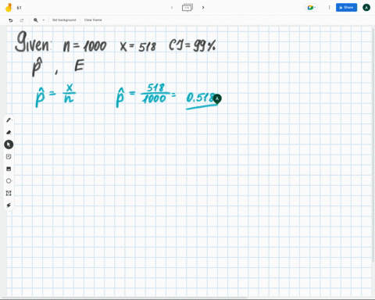Click the handwritten fraction 518/1000
This screenshot has width=375, height=300.
[155, 93]
